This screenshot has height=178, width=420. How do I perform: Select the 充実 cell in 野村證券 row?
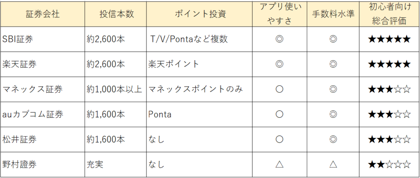(95, 164)
